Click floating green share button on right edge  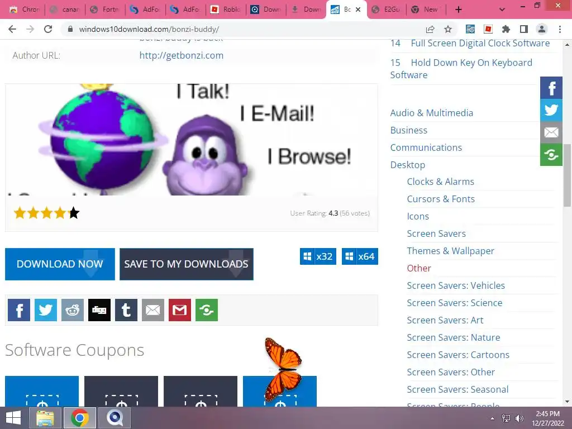pyautogui.click(x=551, y=155)
